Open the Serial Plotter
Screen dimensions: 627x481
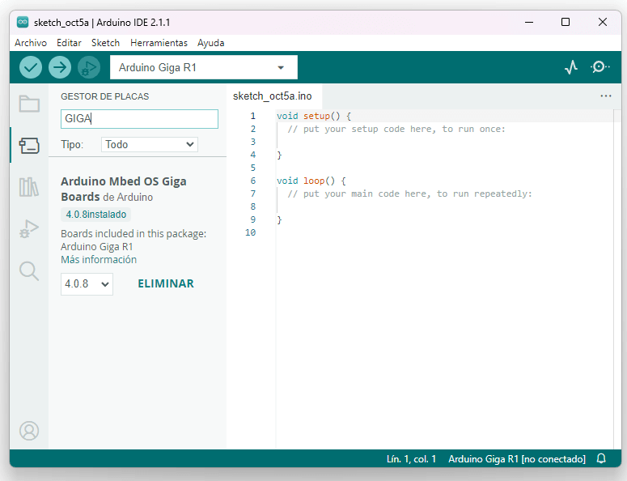(571, 67)
